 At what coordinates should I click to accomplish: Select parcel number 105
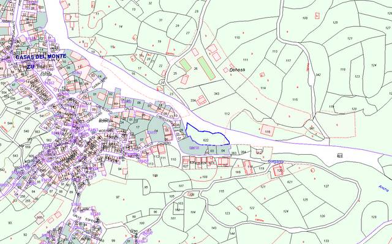171,196
